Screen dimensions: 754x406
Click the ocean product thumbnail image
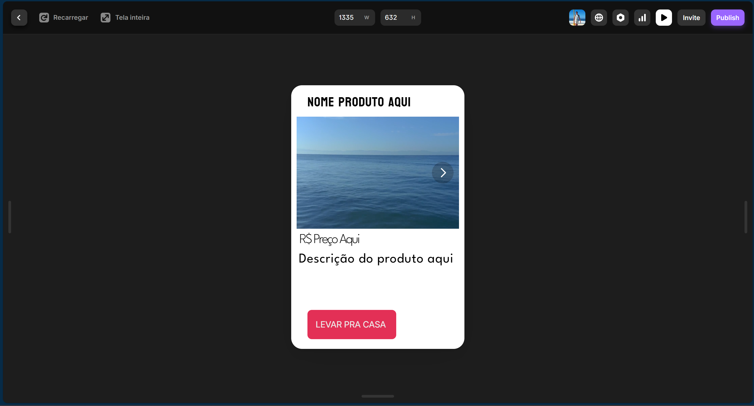(x=377, y=172)
